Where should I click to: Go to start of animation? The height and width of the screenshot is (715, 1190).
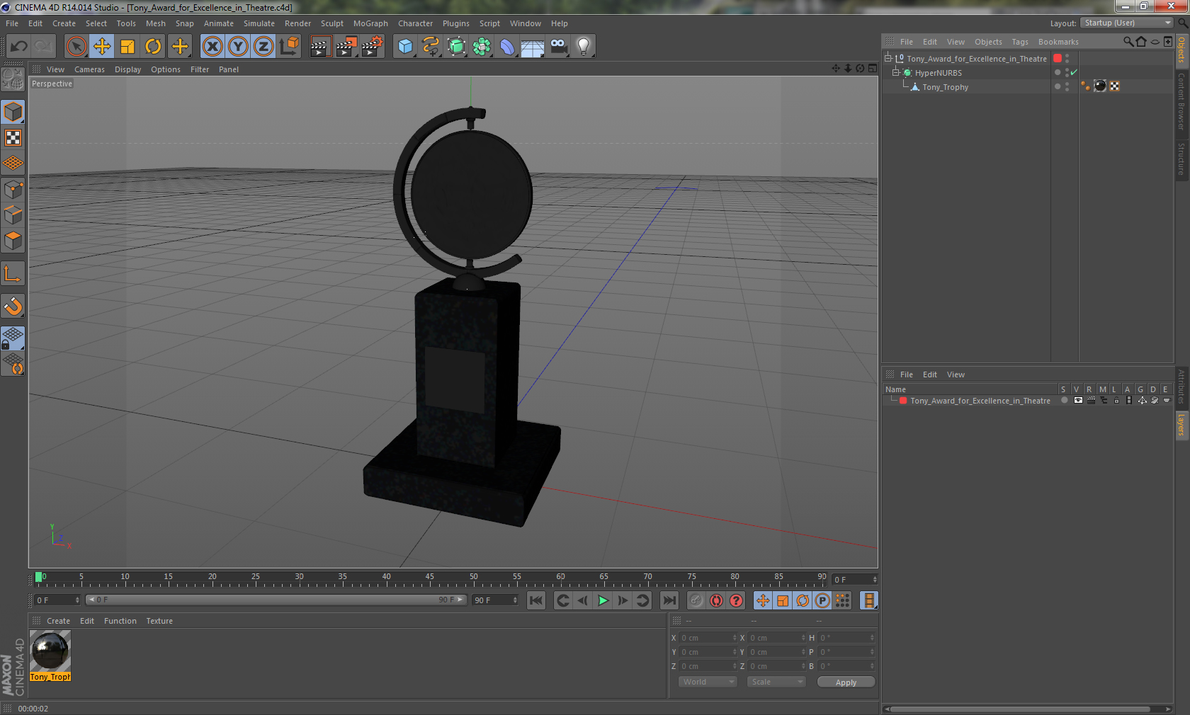(x=536, y=600)
